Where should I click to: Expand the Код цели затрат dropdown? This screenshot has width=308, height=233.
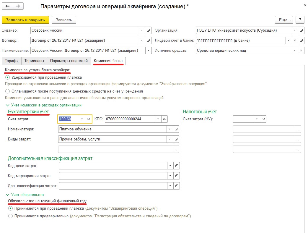170,166
